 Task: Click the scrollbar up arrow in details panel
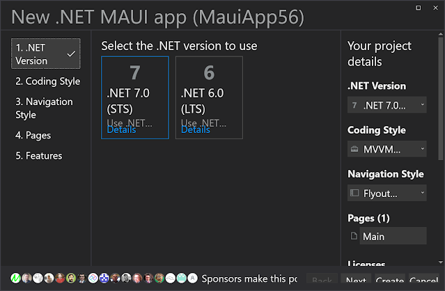point(440,34)
